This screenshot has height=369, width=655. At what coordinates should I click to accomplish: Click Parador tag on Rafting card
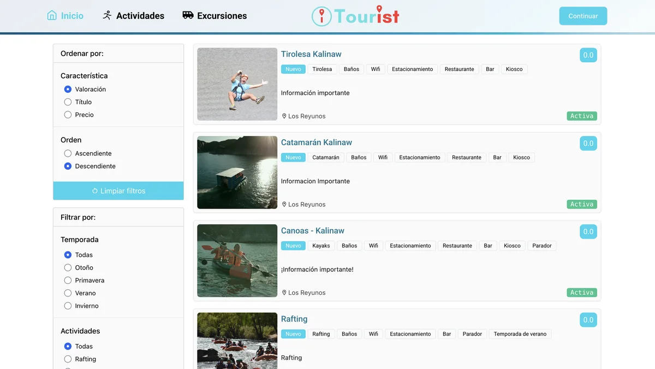click(x=472, y=335)
